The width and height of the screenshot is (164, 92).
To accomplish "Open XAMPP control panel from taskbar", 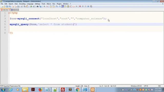I will point(93,90).
